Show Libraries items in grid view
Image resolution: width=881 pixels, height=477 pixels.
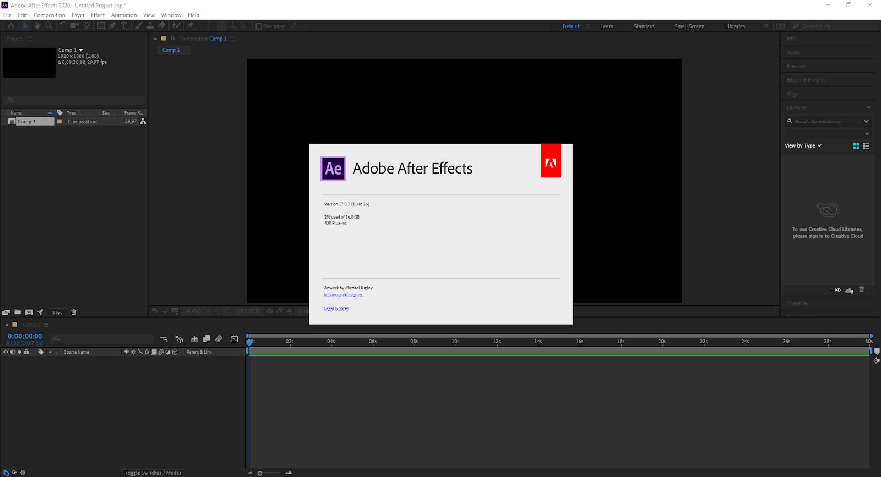coord(856,146)
